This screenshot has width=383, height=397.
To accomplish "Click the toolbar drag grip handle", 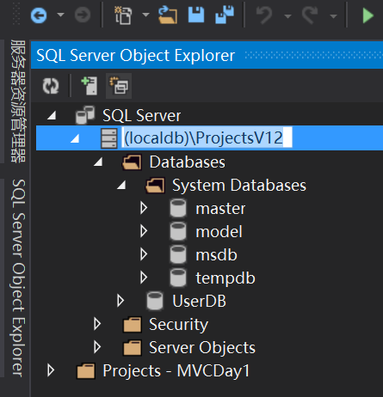I will coord(16,15).
